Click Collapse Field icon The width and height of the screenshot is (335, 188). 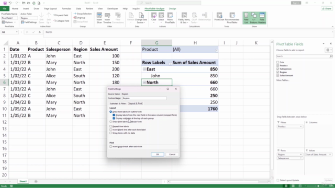tap(61, 21)
